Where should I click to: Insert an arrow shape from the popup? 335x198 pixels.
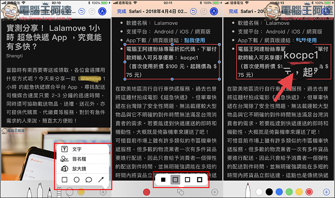[101, 180]
